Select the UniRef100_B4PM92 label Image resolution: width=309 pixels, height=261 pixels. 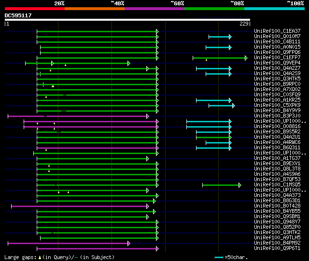pyautogui.click(x=277, y=243)
